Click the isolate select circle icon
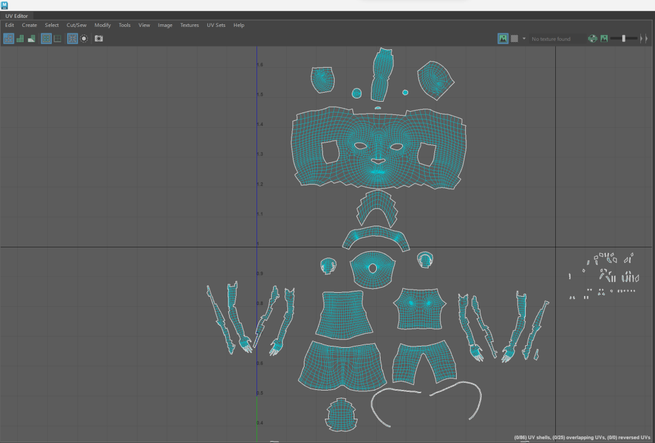 84,38
